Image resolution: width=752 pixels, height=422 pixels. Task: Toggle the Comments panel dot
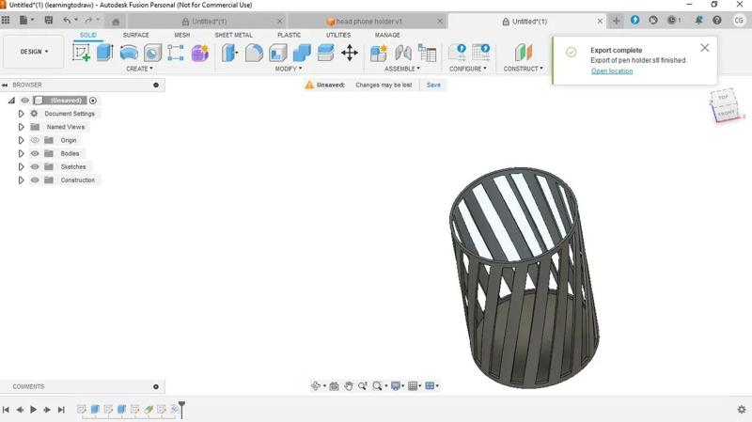[x=156, y=386]
